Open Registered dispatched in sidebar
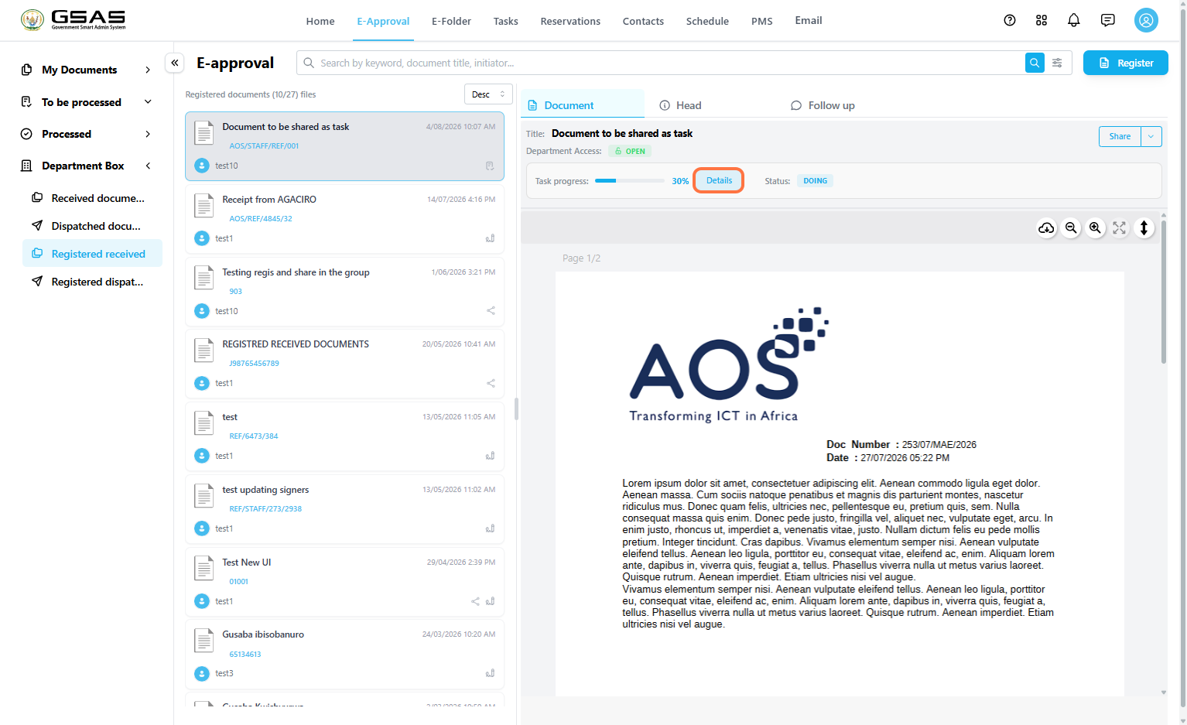 (92, 282)
